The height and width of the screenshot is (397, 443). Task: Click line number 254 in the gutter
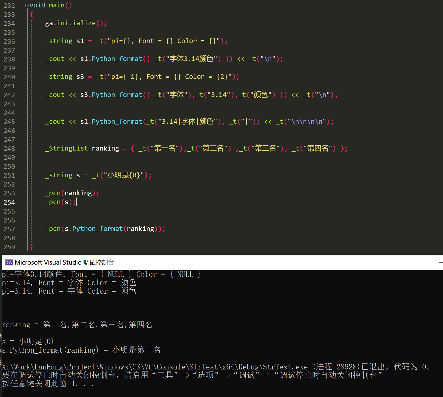pos(9,202)
